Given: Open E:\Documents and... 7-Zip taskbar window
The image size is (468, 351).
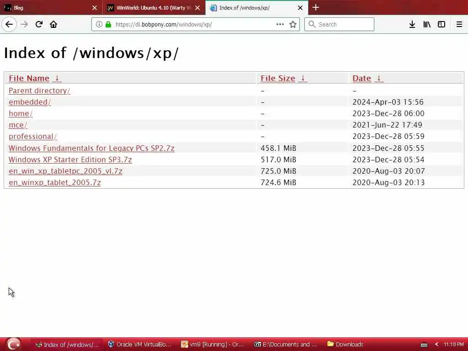Looking at the screenshot, I should 286,345.
